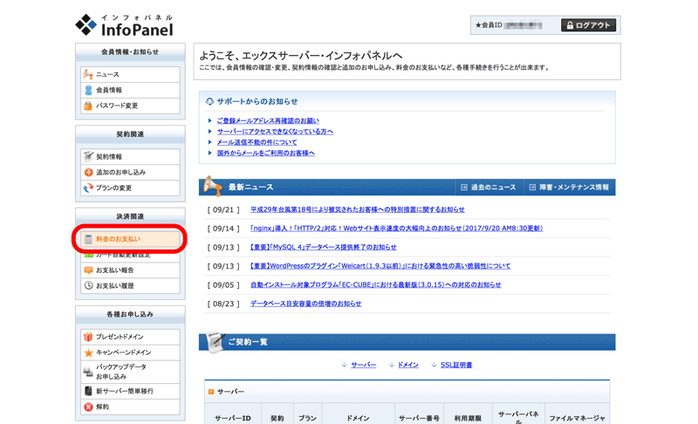This screenshot has width=698, height=424.
Task: Open the お支払い履歴 menu item
Action: 130,285
